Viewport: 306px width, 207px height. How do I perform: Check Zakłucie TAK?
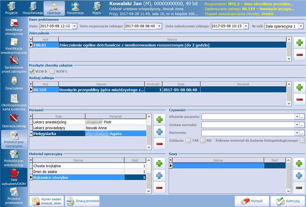pyautogui.click(x=188, y=140)
